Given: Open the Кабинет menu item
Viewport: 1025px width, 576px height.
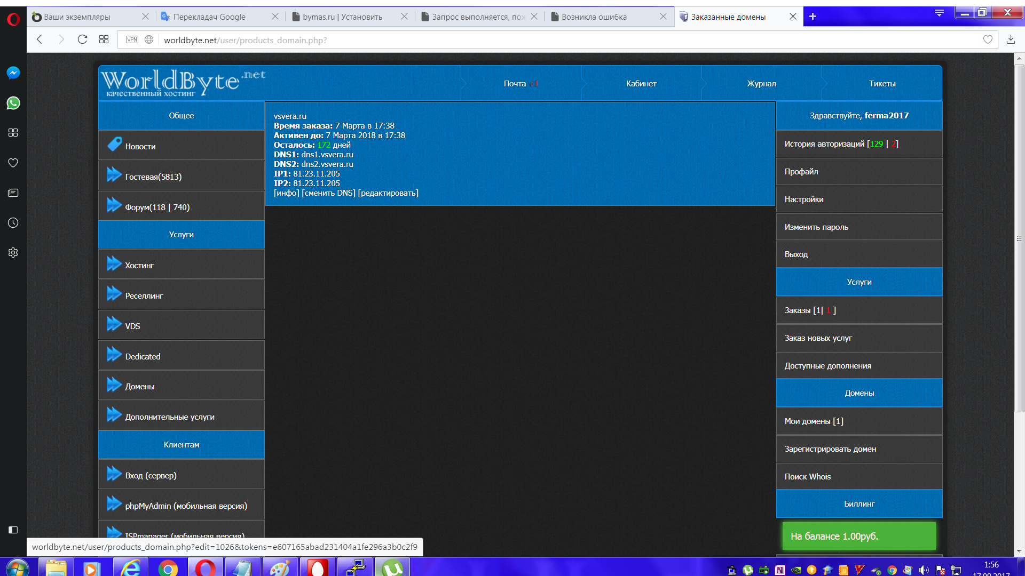Looking at the screenshot, I should [x=641, y=84].
